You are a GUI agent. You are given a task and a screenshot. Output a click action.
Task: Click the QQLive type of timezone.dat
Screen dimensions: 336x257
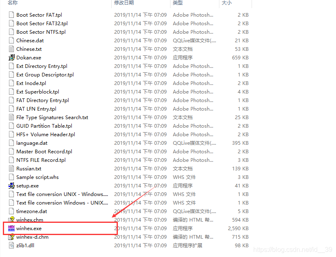click(195, 211)
